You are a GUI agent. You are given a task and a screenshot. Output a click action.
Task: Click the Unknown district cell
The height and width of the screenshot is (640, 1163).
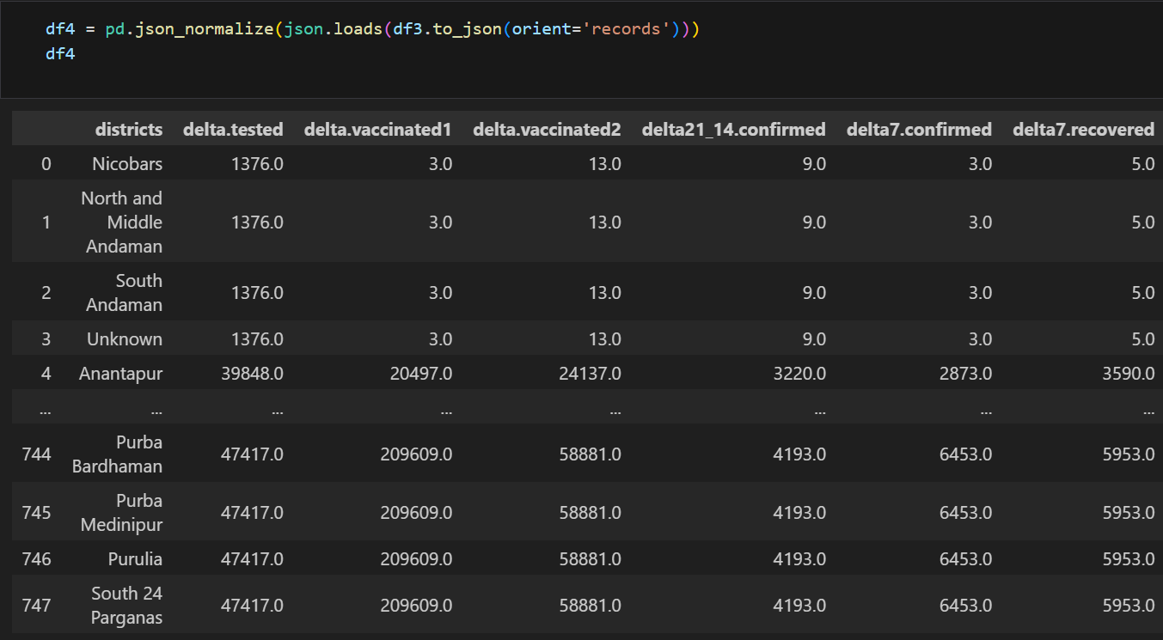pos(124,338)
